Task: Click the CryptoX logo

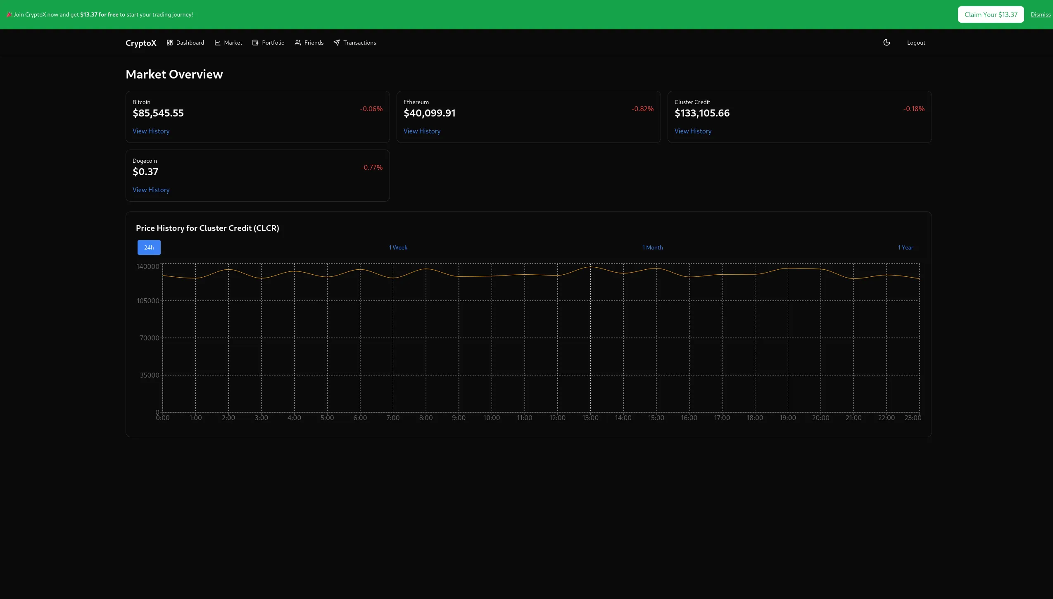Action: (141, 43)
